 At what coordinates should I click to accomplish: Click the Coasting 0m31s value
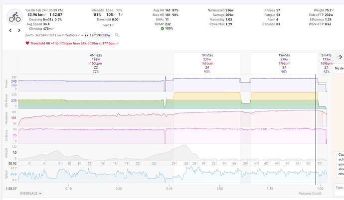pyautogui.click(x=48, y=19)
